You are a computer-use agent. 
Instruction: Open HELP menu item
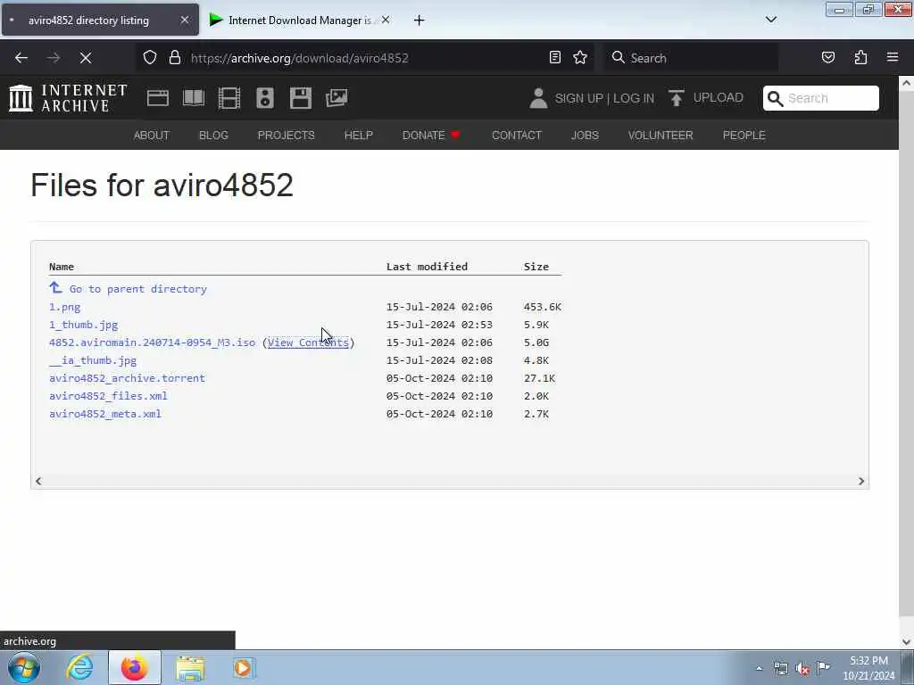coord(359,136)
